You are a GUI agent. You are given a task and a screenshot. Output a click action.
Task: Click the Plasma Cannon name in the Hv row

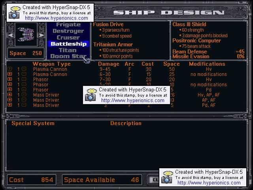(x=50, y=69)
